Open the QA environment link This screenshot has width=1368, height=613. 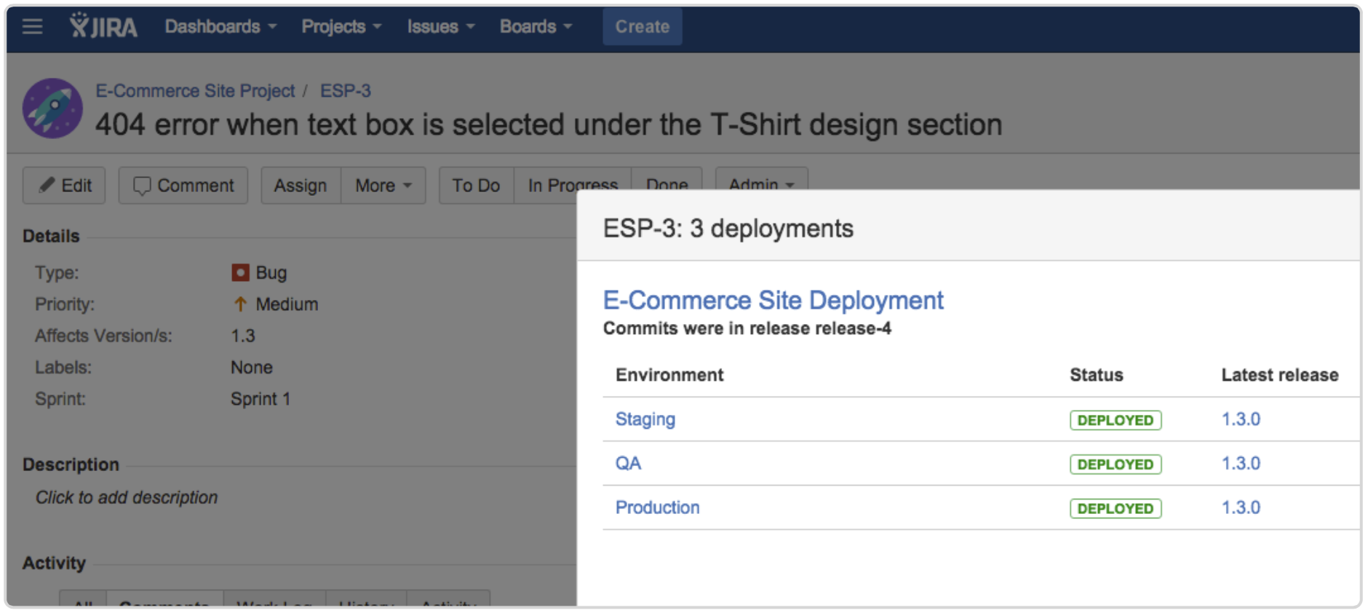click(628, 463)
